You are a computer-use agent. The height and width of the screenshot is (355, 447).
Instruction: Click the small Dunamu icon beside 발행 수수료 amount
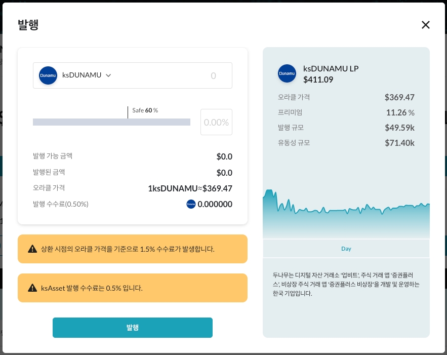(x=191, y=204)
